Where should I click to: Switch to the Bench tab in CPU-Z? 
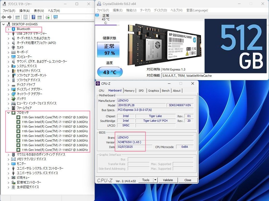166,91
